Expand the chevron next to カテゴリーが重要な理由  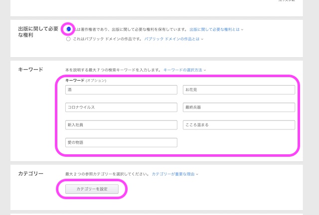point(197,175)
